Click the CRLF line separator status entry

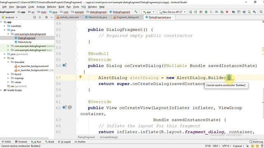pos(216,146)
